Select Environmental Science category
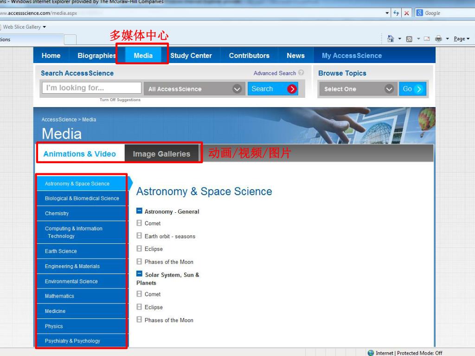 coord(82,281)
